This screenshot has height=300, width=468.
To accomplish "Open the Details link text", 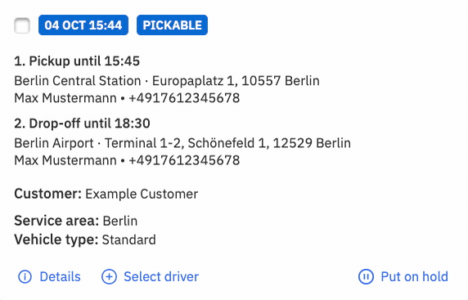I will click(x=60, y=277).
